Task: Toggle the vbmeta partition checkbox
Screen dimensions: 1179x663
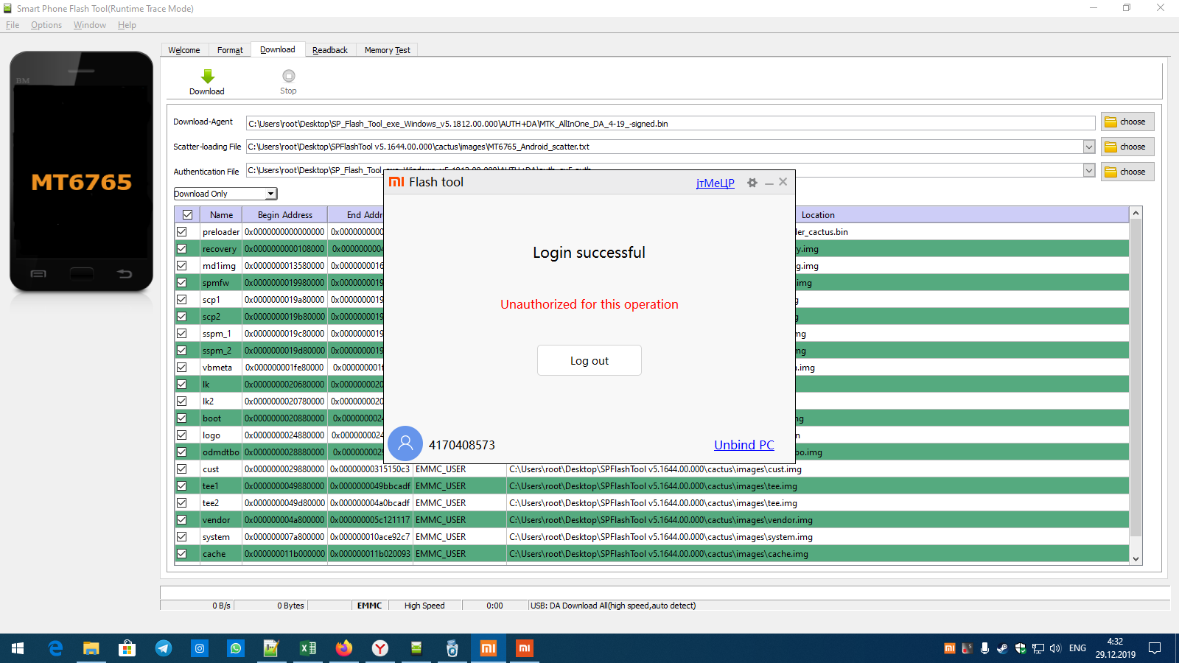Action: coord(182,368)
